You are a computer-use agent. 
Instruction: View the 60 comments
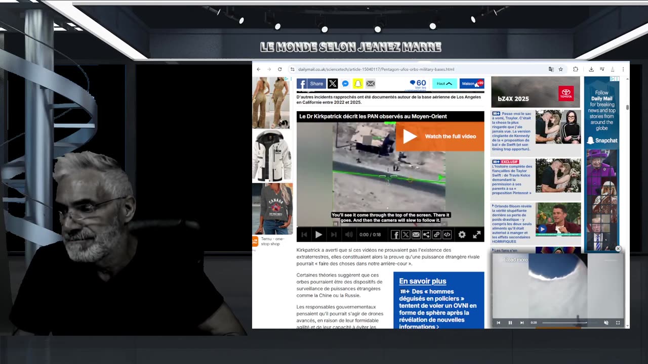(418, 84)
